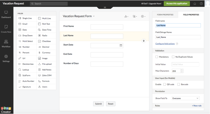Toggle No Duplicate Values checkbox
The height and width of the screenshot is (114, 210).
point(173,57)
